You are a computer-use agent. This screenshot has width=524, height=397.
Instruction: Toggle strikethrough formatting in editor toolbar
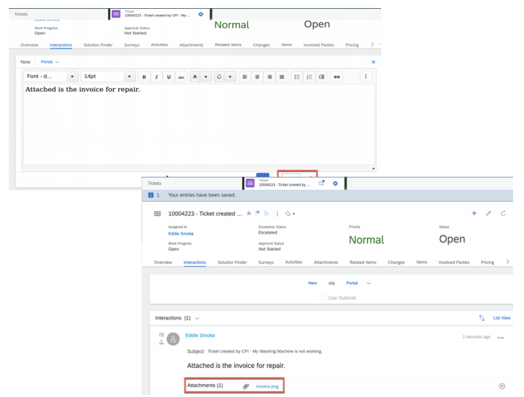[x=181, y=77]
